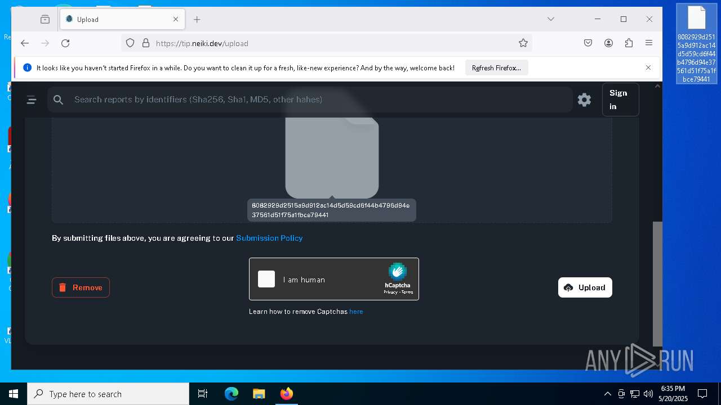The image size is (721, 405).
Task: Open the clock showing 6:35 PM
Action: click(x=673, y=394)
